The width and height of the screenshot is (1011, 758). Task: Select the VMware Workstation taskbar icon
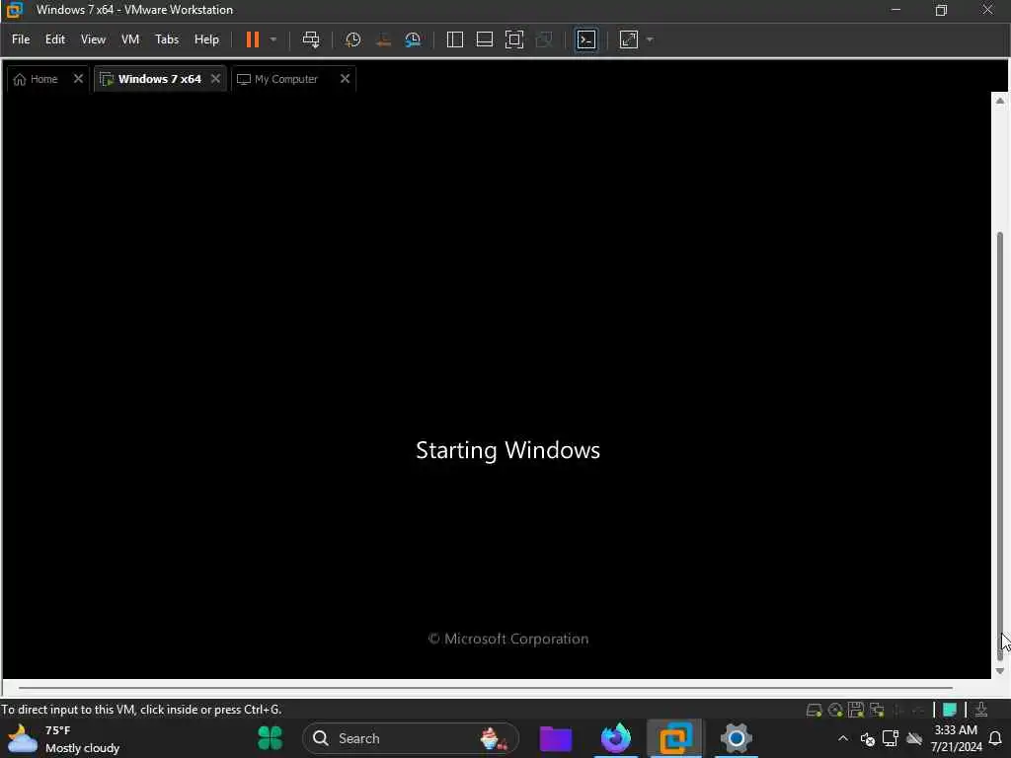pos(675,738)
